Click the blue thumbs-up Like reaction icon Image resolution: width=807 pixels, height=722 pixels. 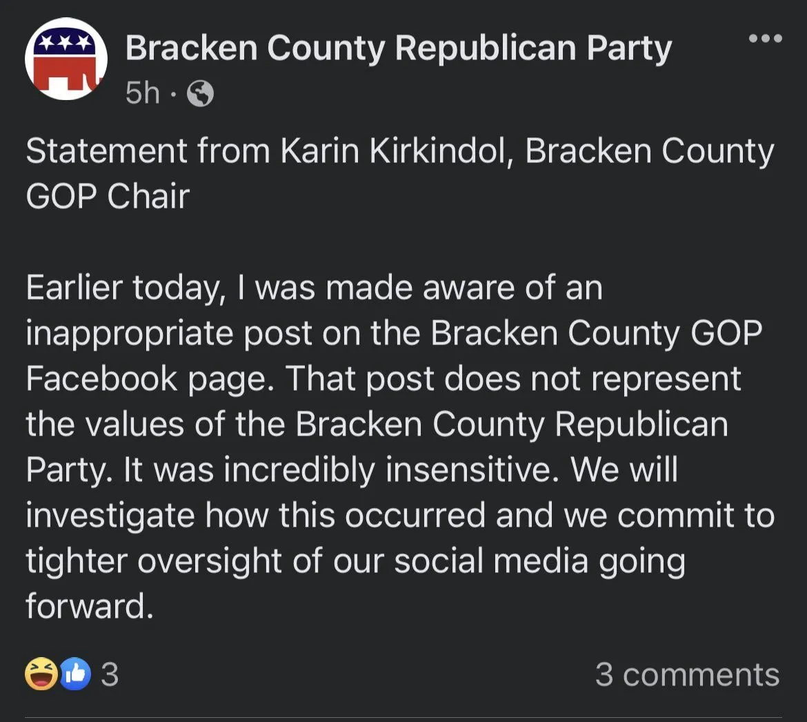click(75, 674)
